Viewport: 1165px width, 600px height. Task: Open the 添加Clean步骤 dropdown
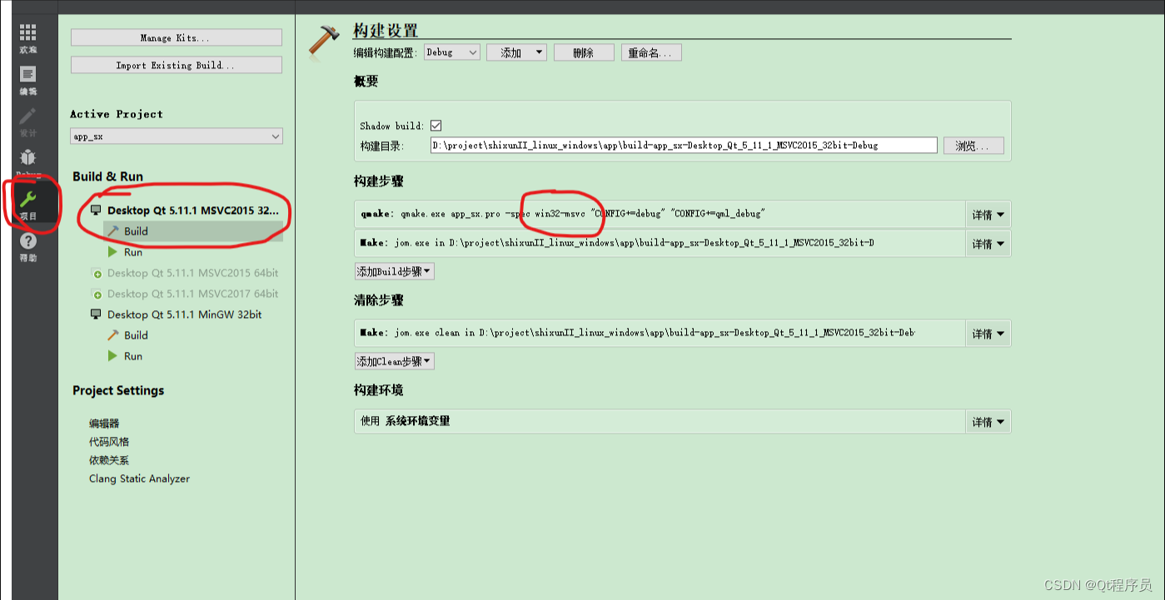[395, 361]
